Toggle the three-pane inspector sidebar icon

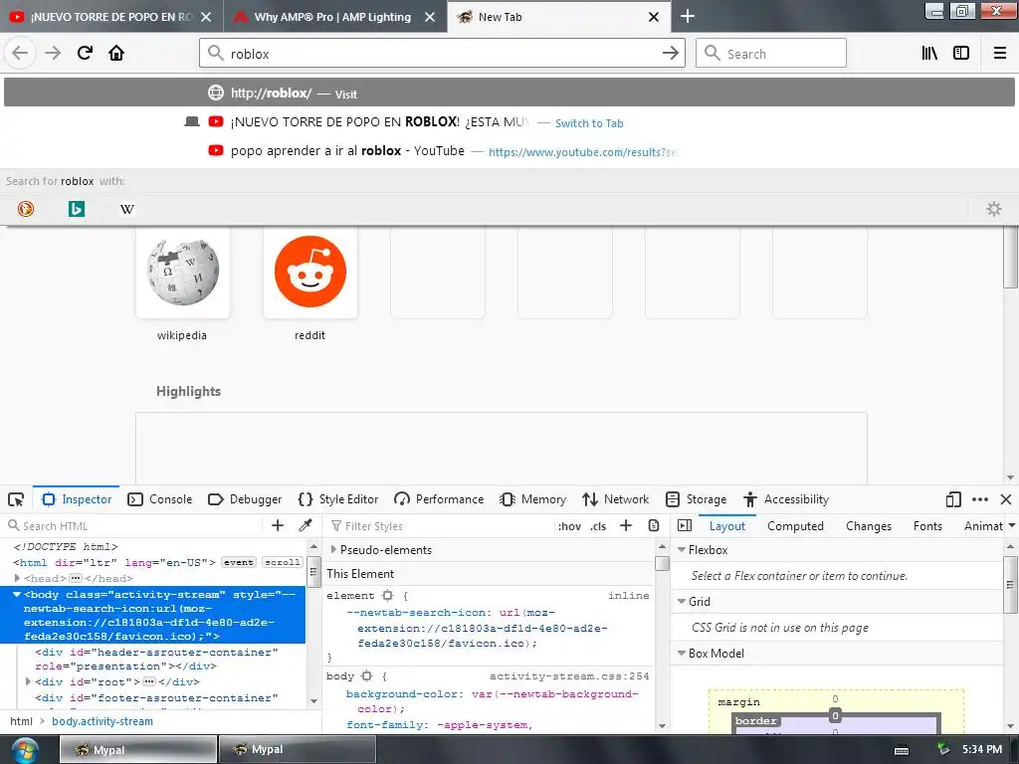[685, 525]
